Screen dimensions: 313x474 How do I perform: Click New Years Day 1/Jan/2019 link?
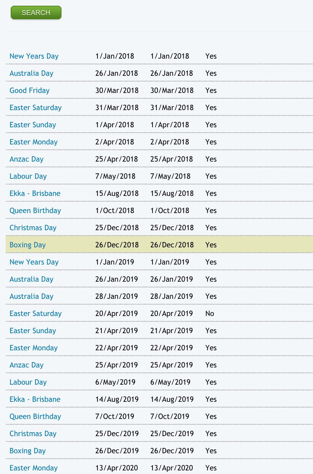(34, 262)
